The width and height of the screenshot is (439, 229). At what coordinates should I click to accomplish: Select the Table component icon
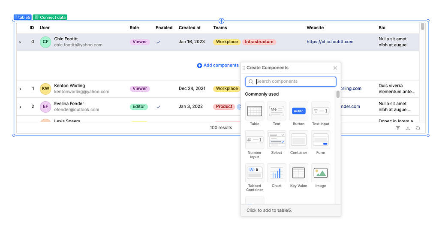click(255, 111)
